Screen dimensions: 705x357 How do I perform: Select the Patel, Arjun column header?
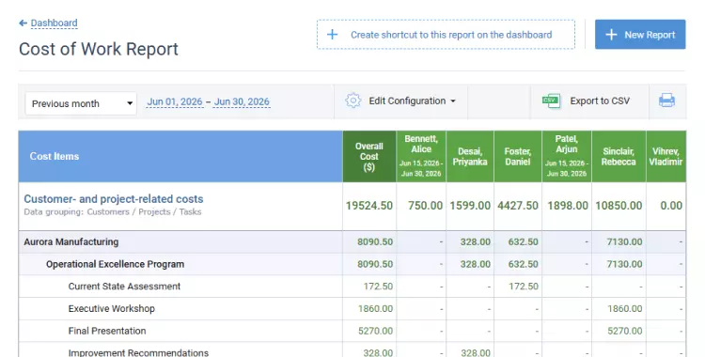(567, 157)
